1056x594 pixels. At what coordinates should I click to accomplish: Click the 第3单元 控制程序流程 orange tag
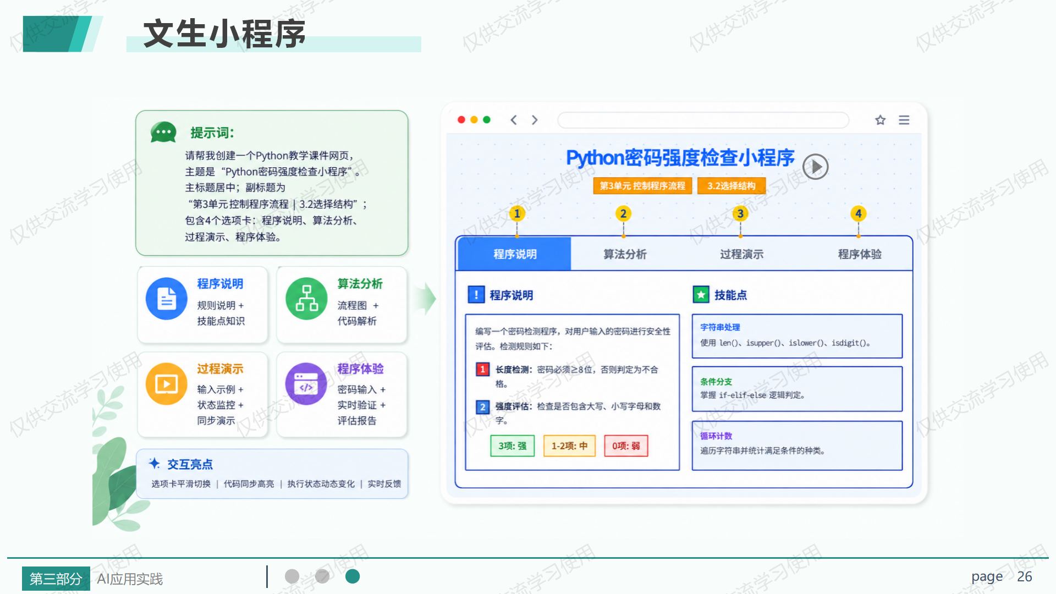point(642,186)
